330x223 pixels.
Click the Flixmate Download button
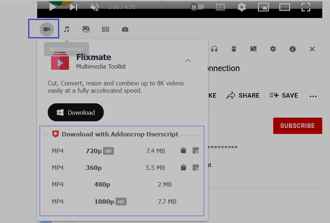76,112
